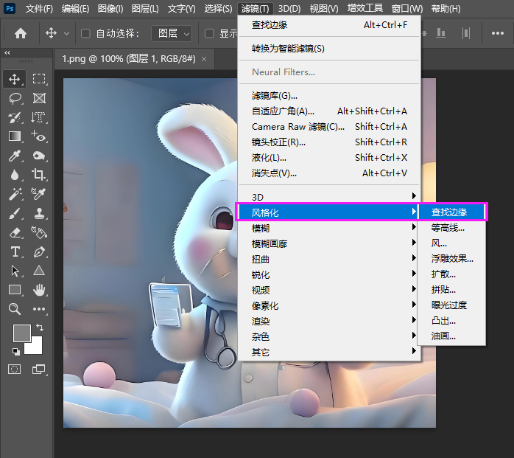Open the 图像(I) menu

(x=110, y=9)
